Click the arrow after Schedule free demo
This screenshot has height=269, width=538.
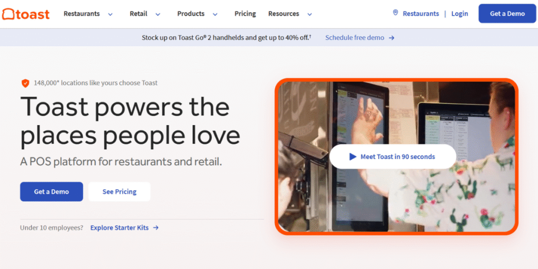point(391,38)
